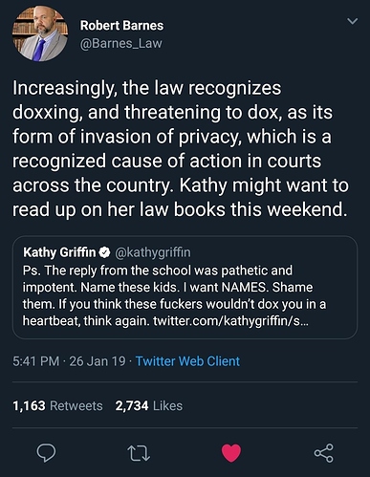Click the 5:41 PM timestamp
This screenshot has width=370, height=477.
tap(36, 361)
